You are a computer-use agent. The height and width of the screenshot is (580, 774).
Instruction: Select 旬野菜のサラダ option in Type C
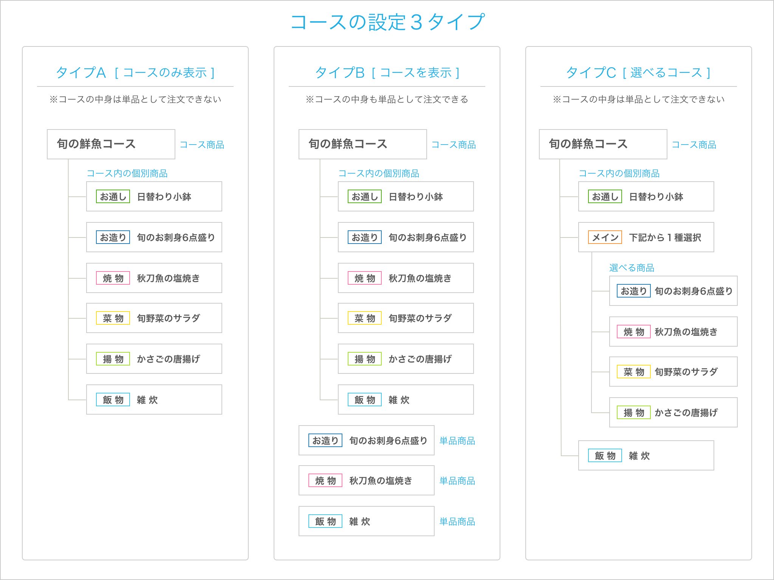[x=673, y=372]
